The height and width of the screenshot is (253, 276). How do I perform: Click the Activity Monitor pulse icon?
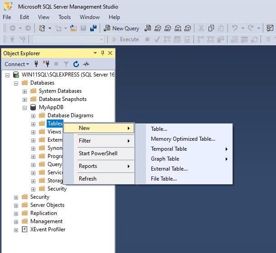[x=86, y=64]
